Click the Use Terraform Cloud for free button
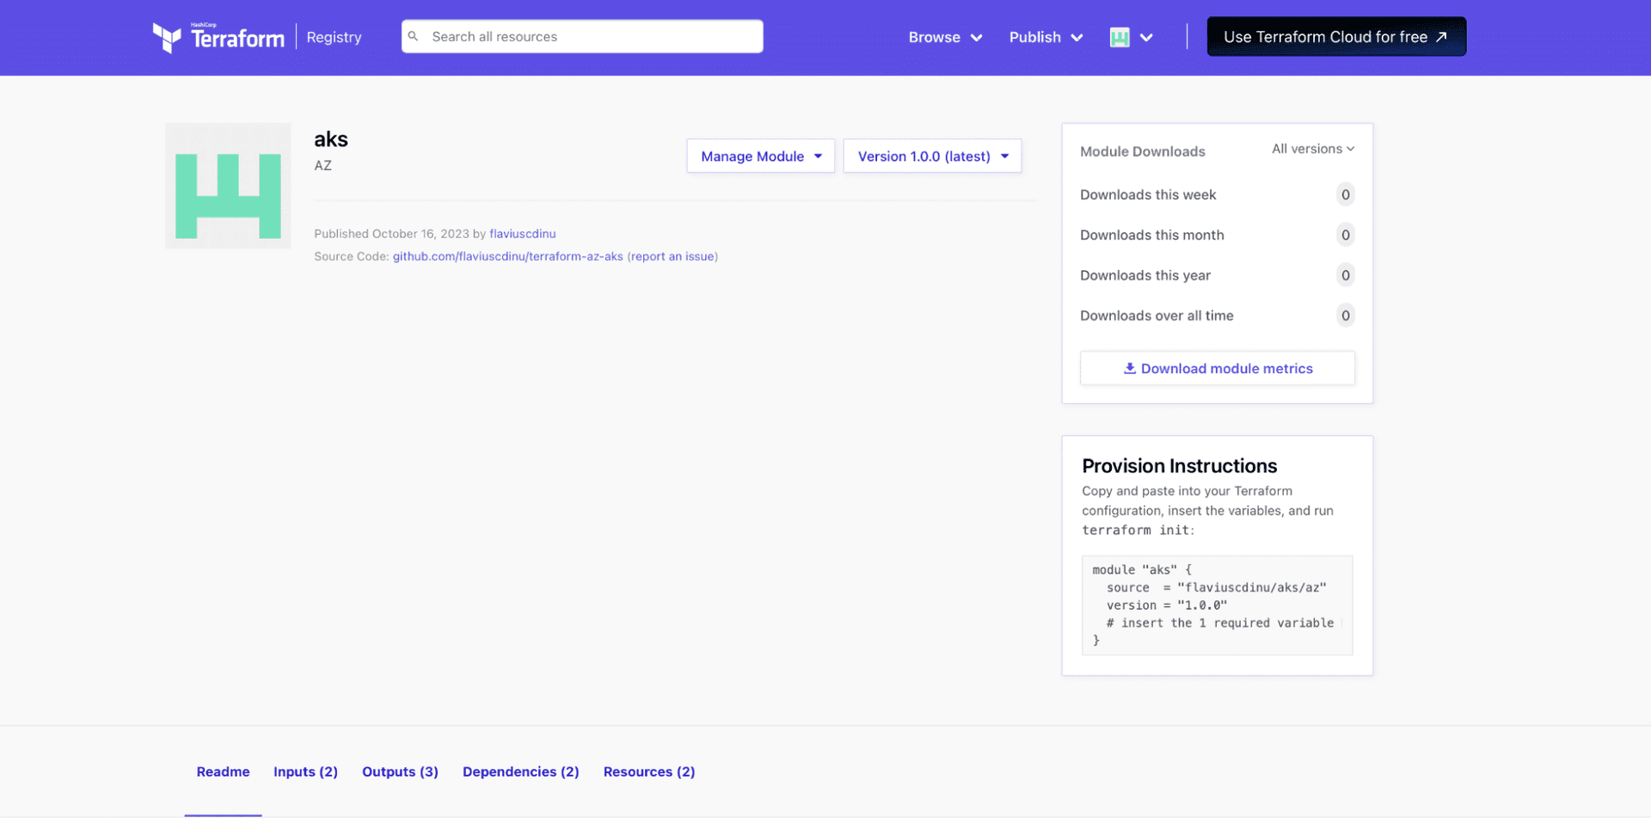This screenshot has width=1651, height=835. point(1336,36)
